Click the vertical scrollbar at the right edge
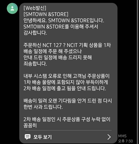The width and height of the screenshot is (139, 144). click(138, 72)
